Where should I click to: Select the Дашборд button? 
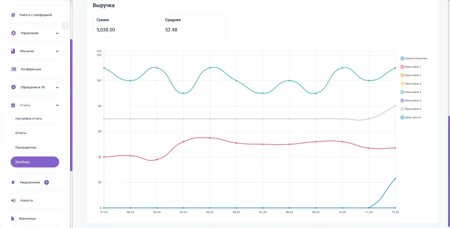(35, 162)
